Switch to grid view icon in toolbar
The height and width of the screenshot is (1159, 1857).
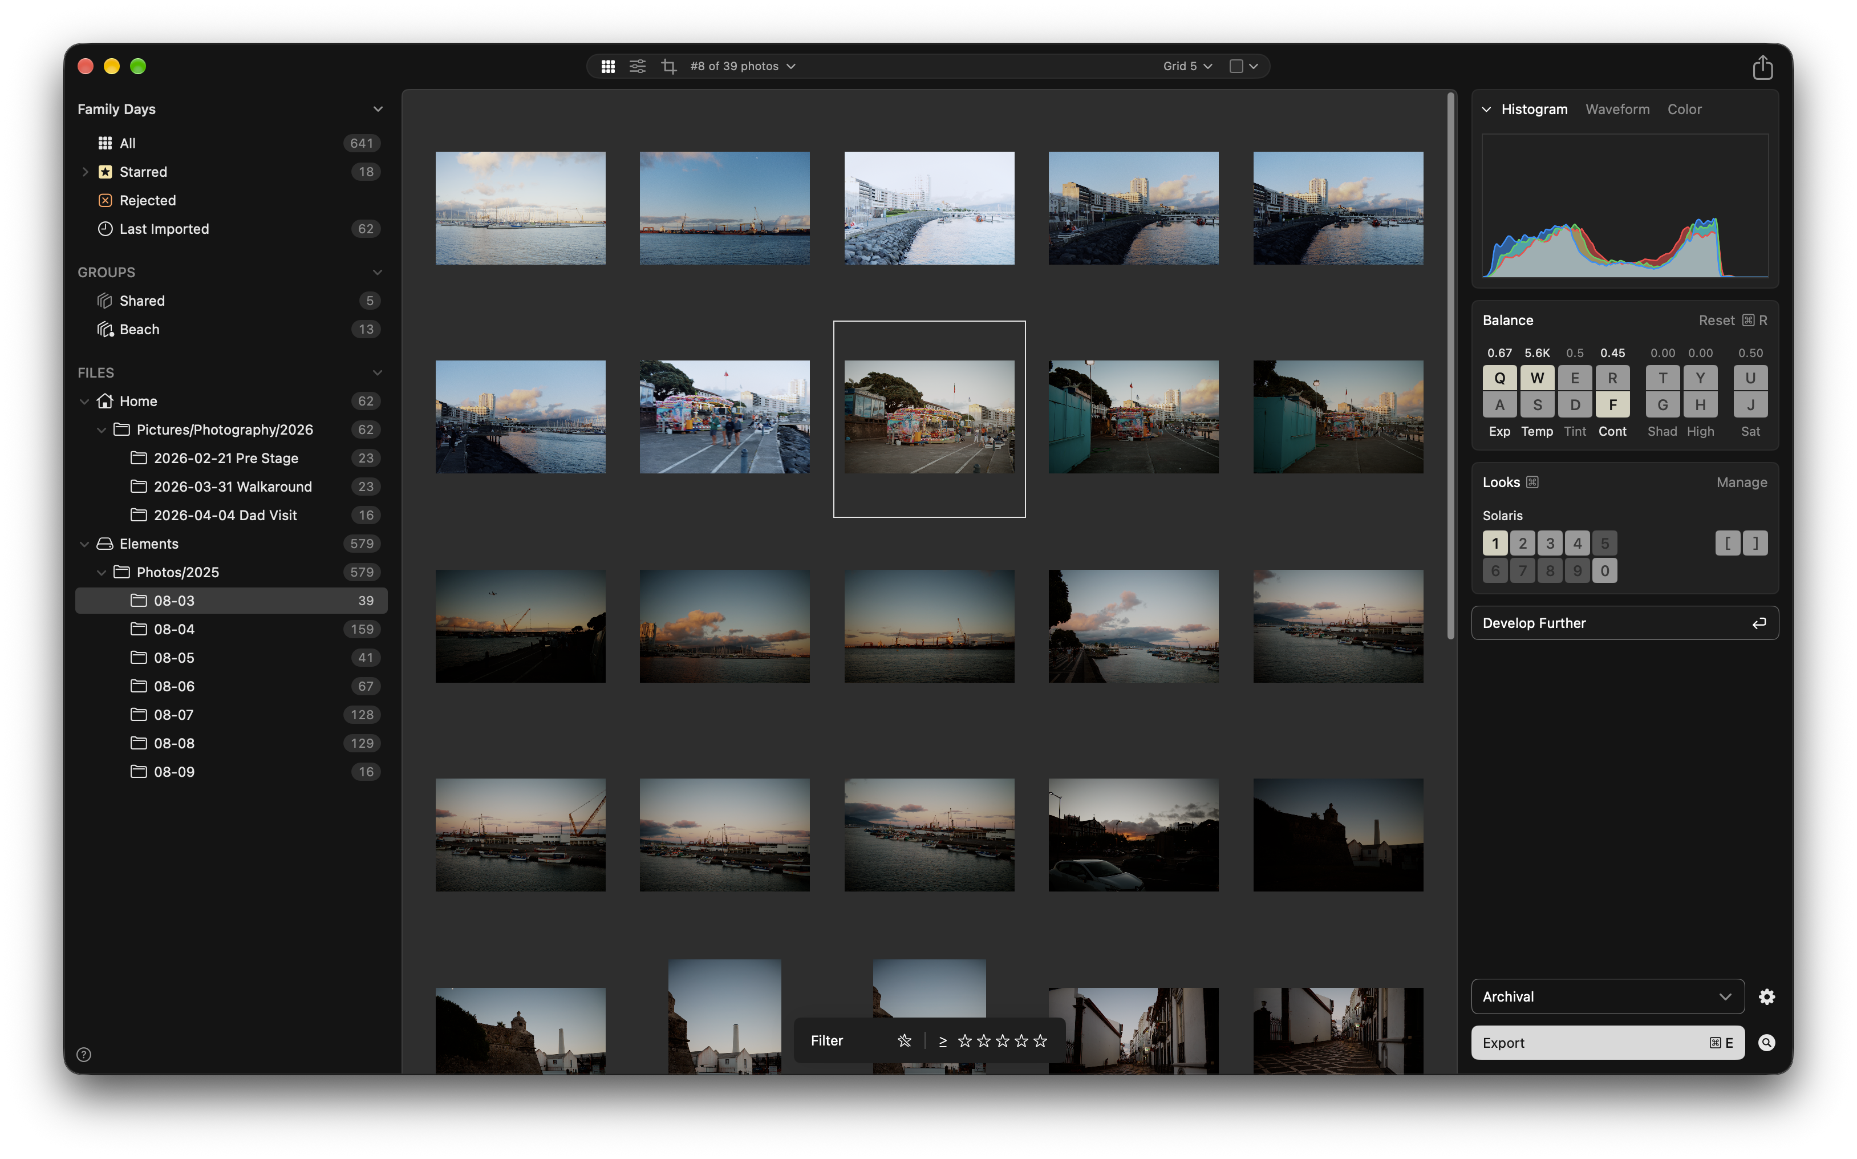(608, 67)
